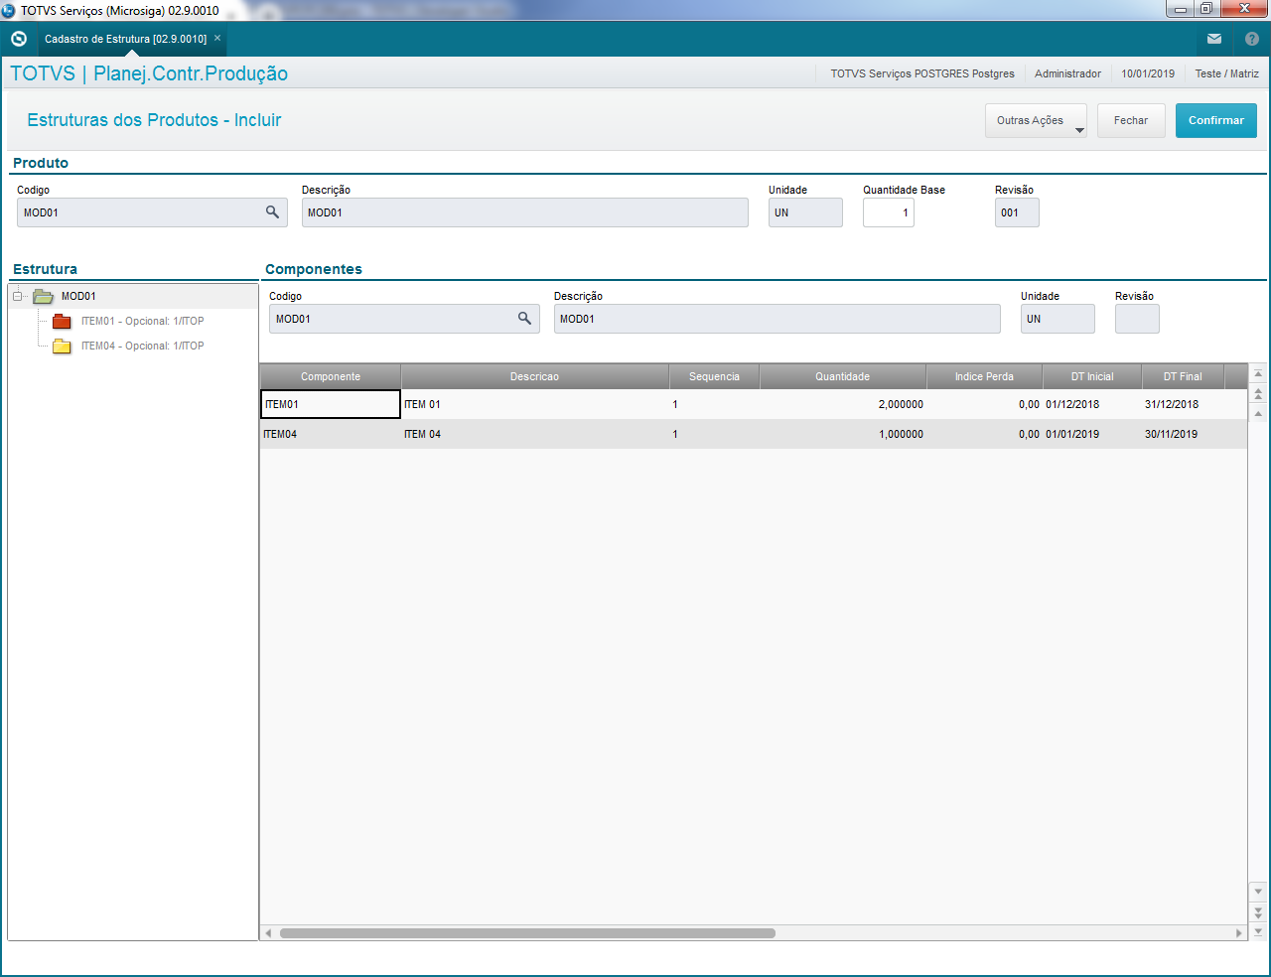Click the DT Inicial cell '01/01/2019'

click(1092, 434)
